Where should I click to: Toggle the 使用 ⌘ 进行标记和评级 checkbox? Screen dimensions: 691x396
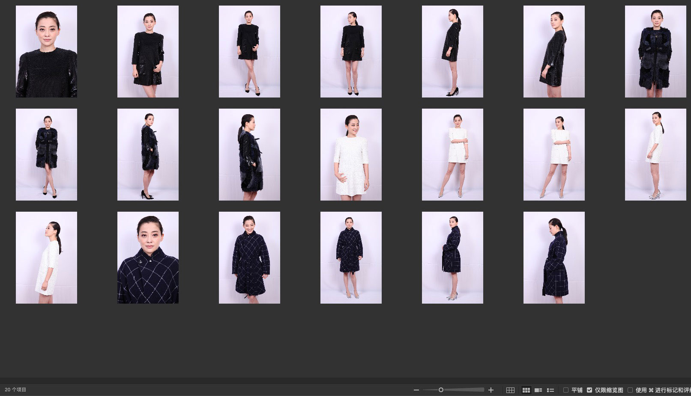point(630,390)
